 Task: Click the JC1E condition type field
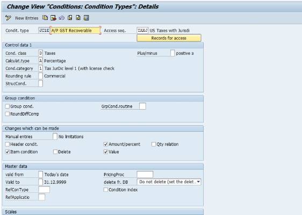pyautogui.click(x=44, y=31)
